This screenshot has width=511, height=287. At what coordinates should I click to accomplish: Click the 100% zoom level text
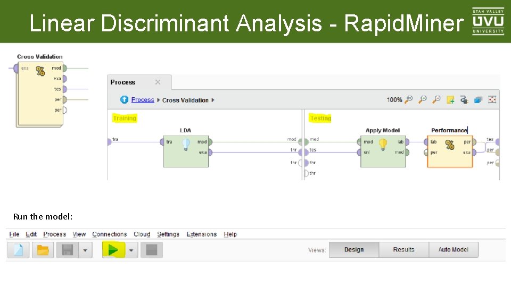pos(394,100)
